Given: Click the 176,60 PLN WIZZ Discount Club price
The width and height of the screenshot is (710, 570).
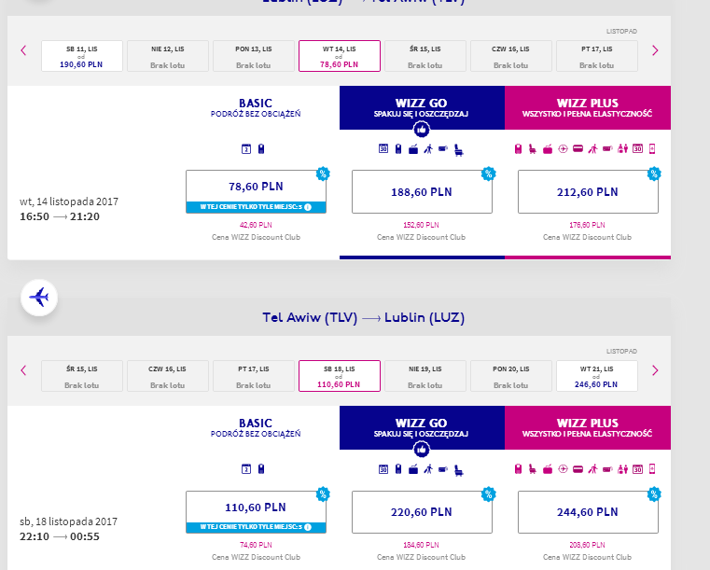Looking at the screenshot, I should 587,225.
